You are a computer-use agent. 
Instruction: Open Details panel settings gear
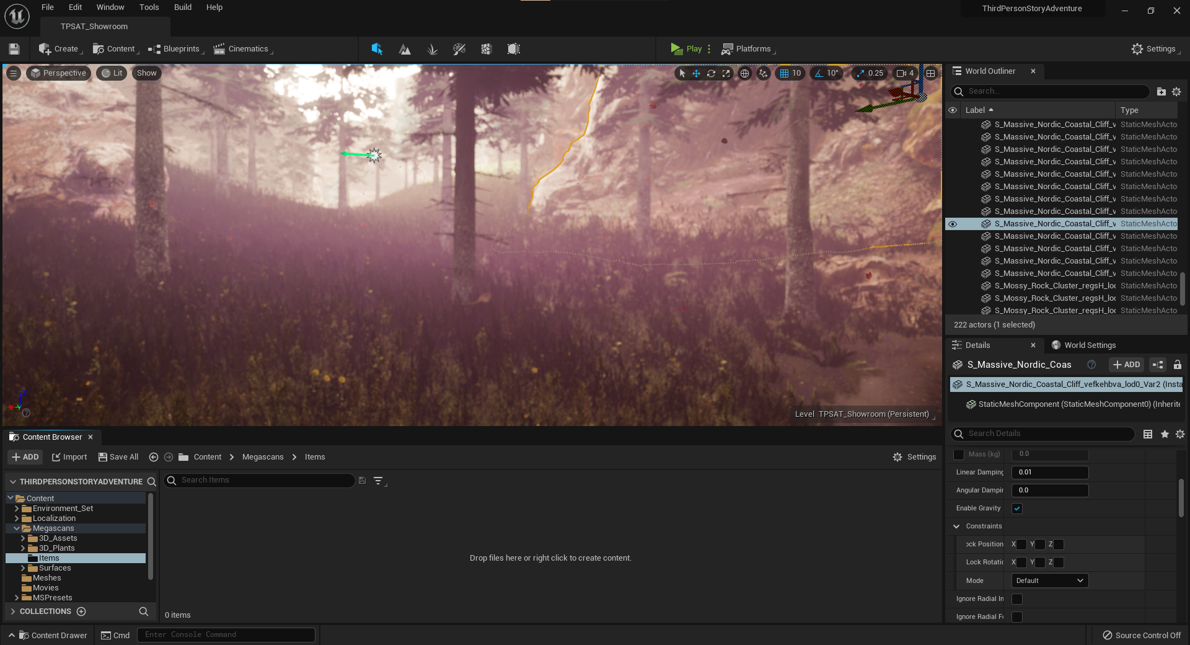pos(1180,434)
